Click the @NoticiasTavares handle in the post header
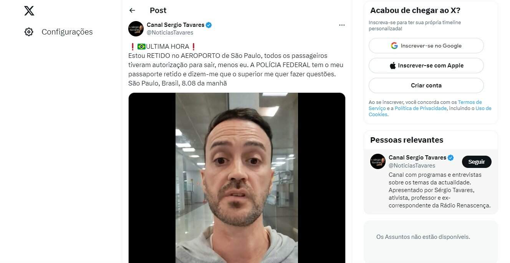The height and width of the screenshot is (263, 510). pyautogui.click(x=170, y=33)
